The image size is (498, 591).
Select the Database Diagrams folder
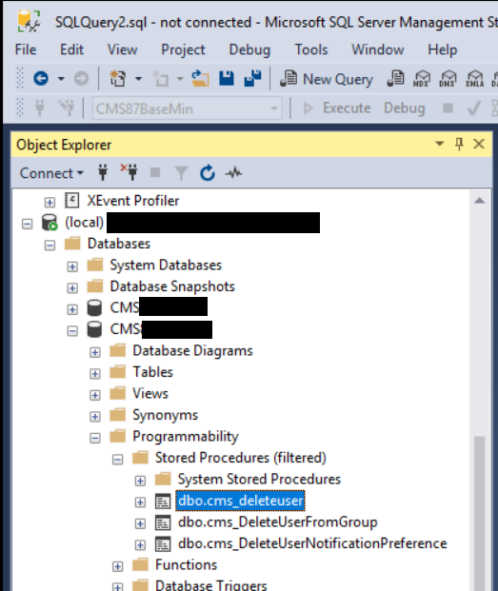tap(192, 350)
